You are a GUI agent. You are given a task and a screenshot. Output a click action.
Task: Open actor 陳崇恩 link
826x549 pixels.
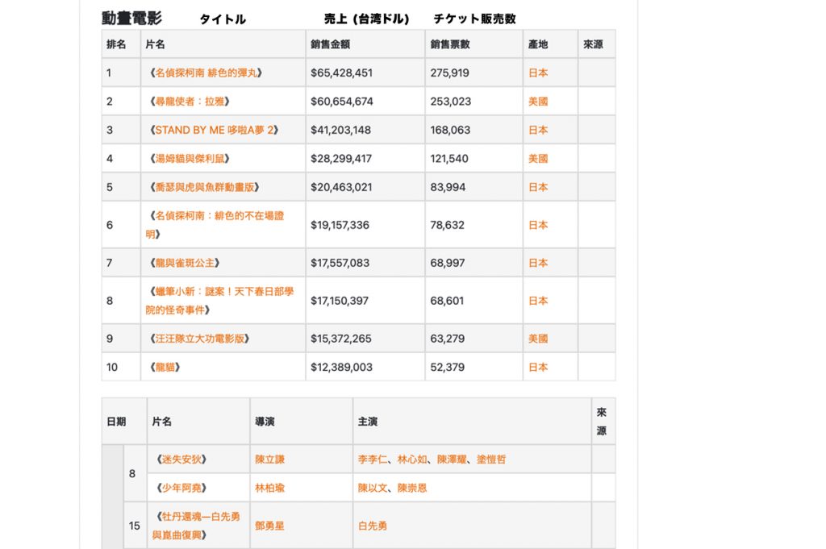click(412, 488)
